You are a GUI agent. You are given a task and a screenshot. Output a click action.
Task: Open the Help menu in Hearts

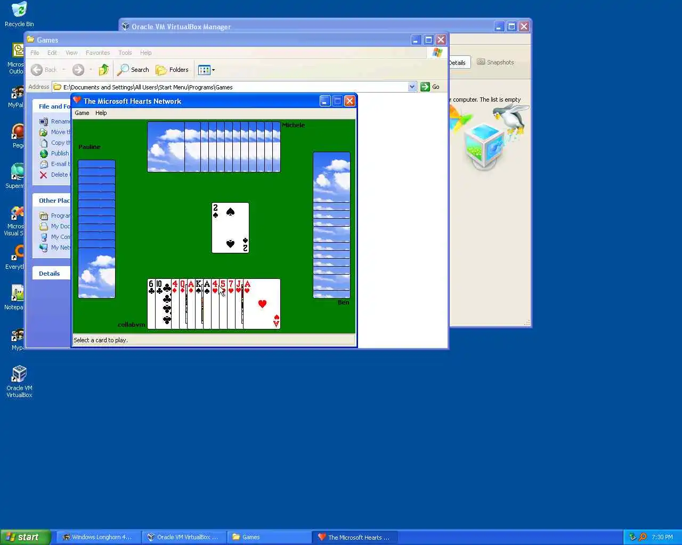tap(101, 113)
